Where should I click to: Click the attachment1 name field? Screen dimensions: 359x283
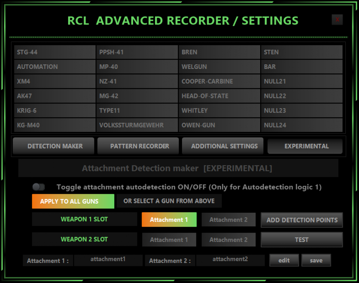(108, 260)
